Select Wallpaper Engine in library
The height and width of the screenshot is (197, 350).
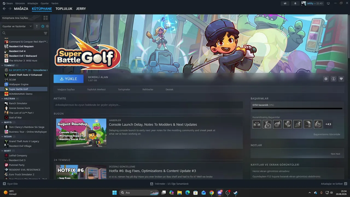(x=19, y=84)
